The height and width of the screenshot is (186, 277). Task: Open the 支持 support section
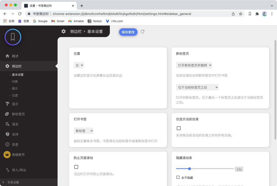[x=15, y=134]
